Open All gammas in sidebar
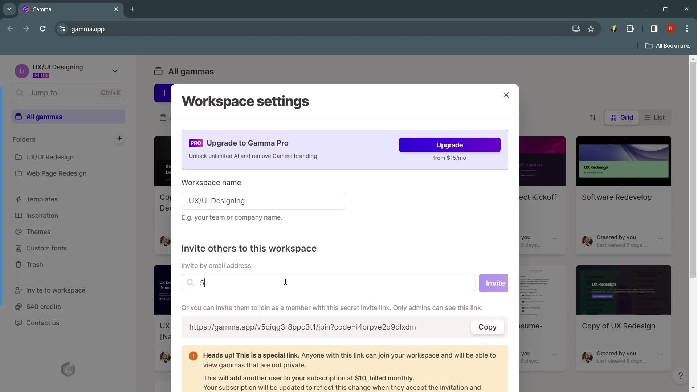The height and width of the screenshot is (392, 697). (68, 117)
